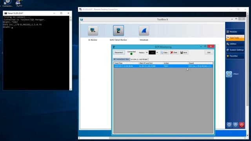Open the IC Monitor tool icon
Screen dimensions: 251x141
93,31
